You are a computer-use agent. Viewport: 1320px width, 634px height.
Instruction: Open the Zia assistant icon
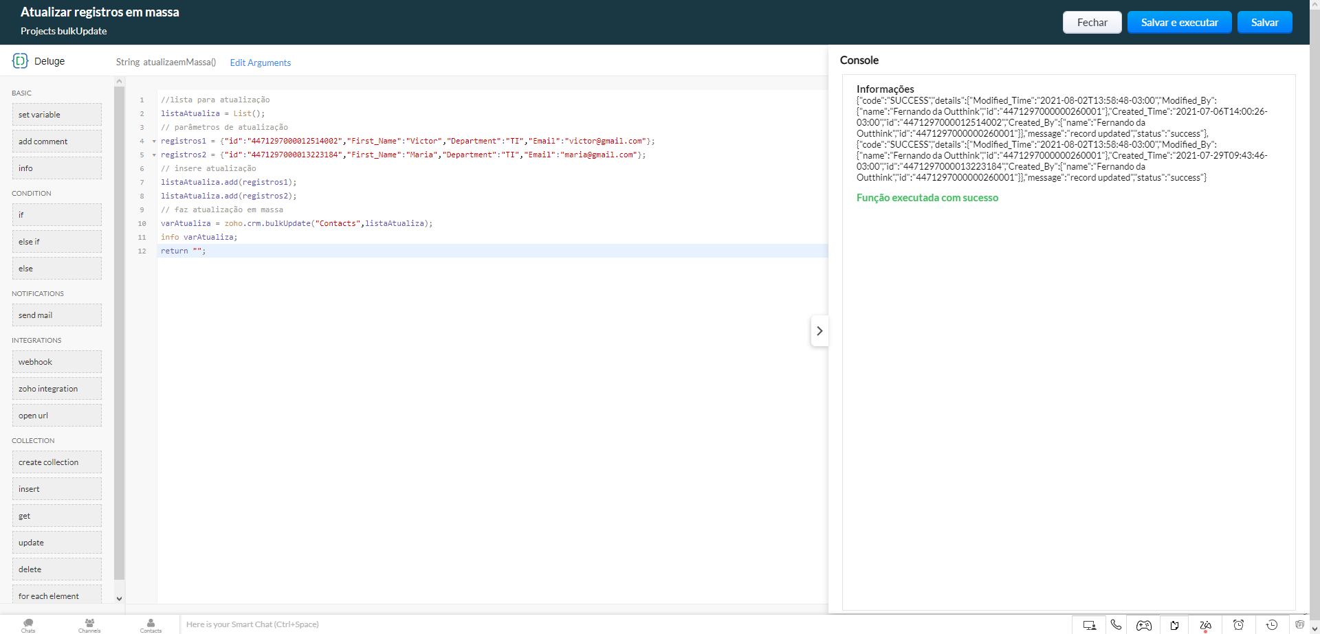coord(1206,625)
